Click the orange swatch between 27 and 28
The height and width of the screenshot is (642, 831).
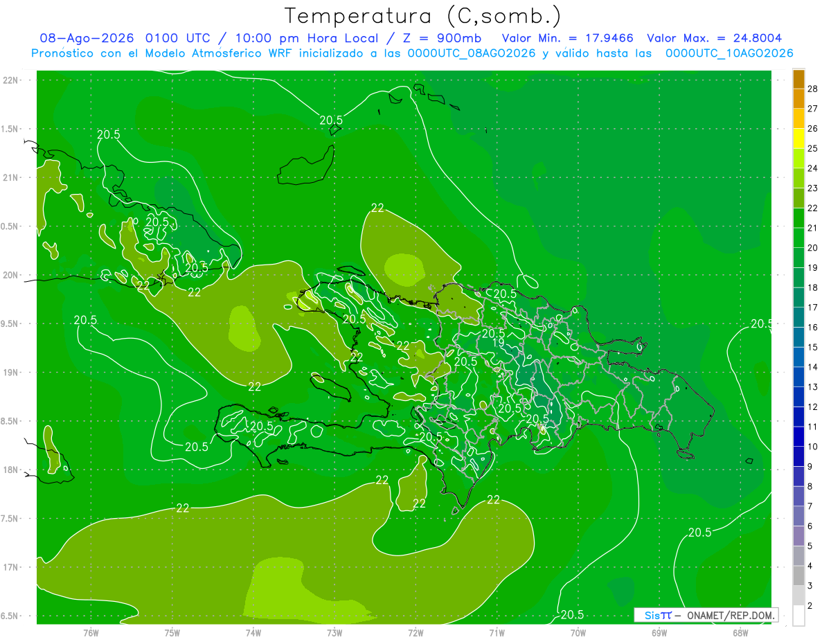[798, 99]
